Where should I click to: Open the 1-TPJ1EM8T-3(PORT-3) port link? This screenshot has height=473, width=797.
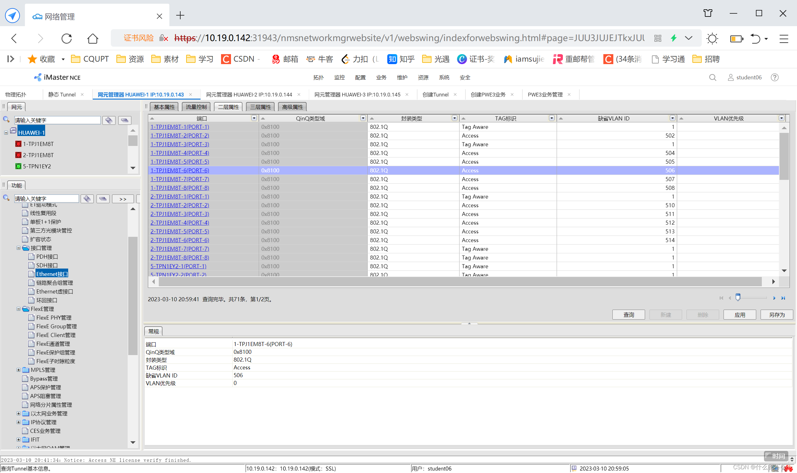click(x=180, y=144)
